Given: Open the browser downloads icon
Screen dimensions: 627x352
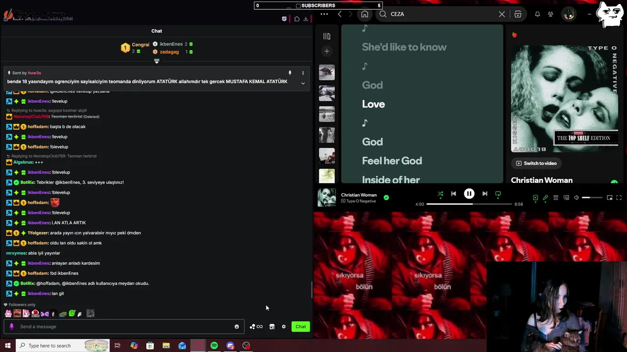Looking at the screenshot, I should (306, 19).
